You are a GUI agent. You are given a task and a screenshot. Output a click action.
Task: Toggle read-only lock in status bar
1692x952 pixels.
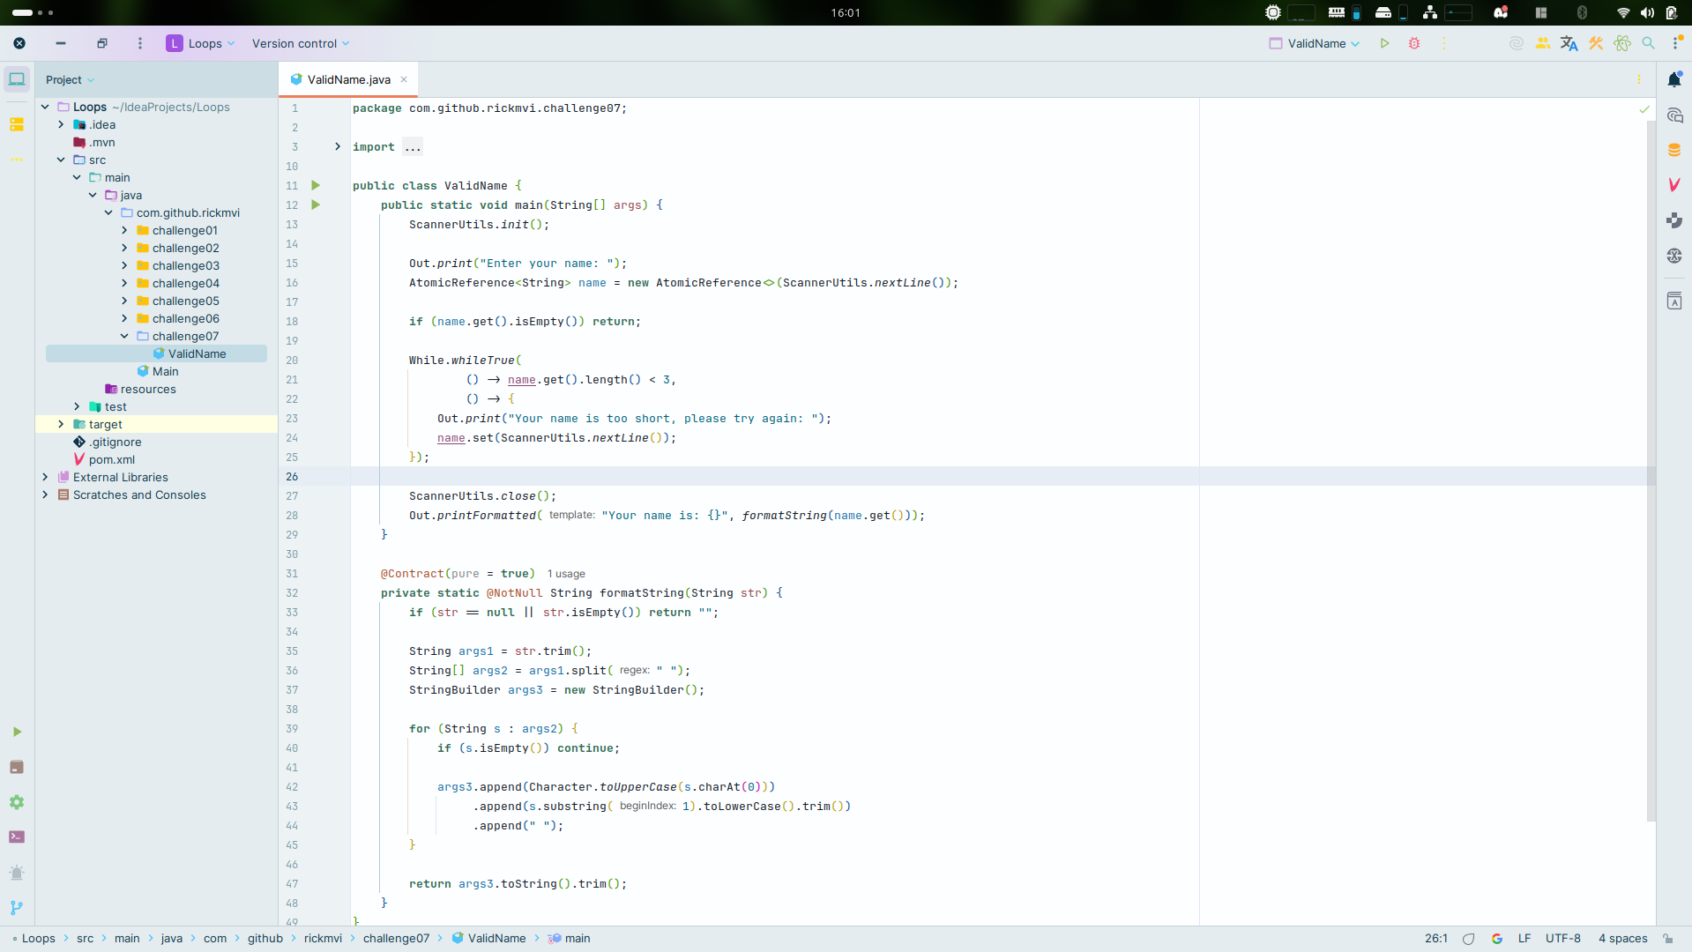(1667, 939)
